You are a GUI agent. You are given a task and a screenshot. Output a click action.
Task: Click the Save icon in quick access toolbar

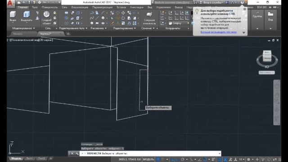pos(29,2)
